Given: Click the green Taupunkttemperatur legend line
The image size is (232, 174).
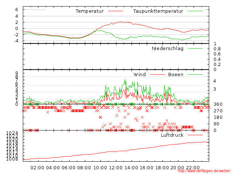Looking at the screenshot, I should pyautogui.click(x=195, y=11).
